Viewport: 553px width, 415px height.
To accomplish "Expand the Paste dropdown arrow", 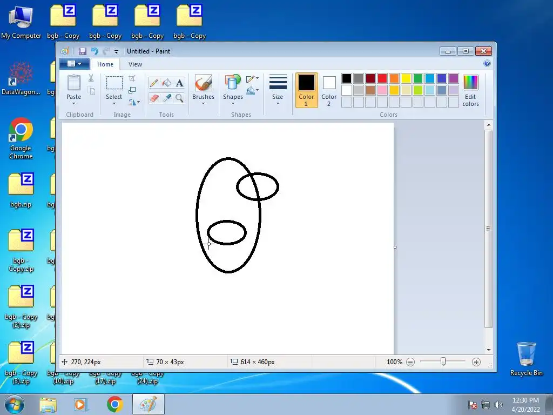I will coord(73,104).
